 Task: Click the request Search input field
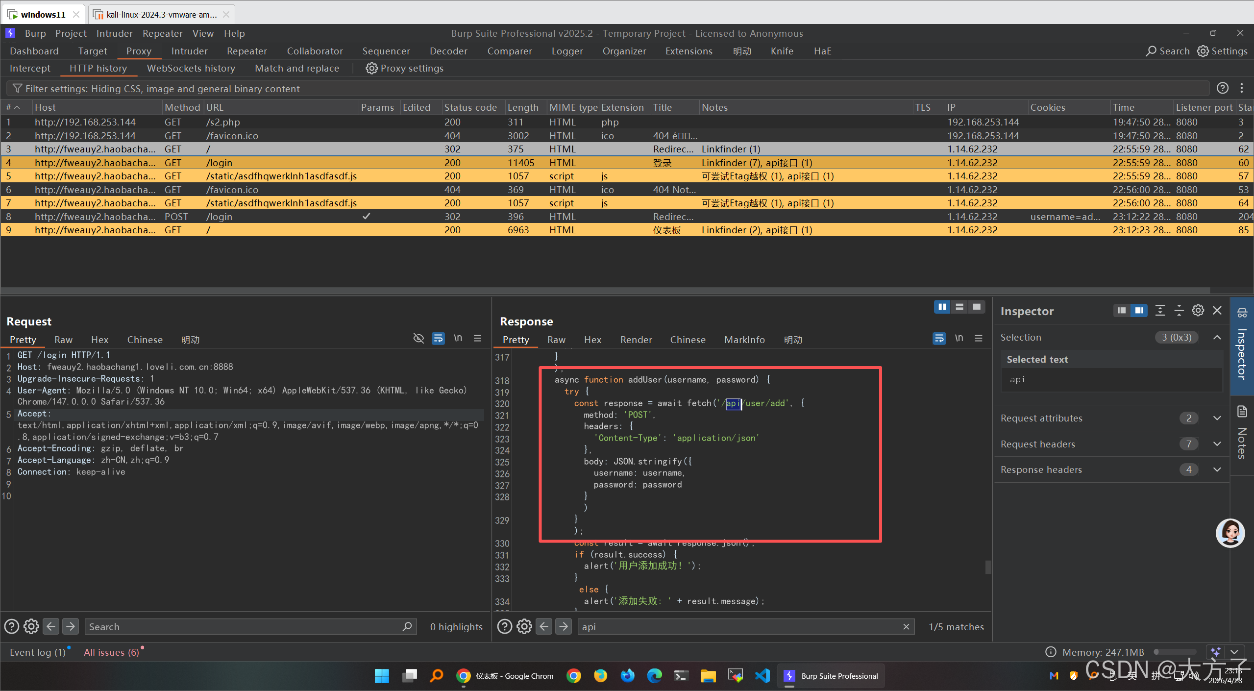click(245, 627)
